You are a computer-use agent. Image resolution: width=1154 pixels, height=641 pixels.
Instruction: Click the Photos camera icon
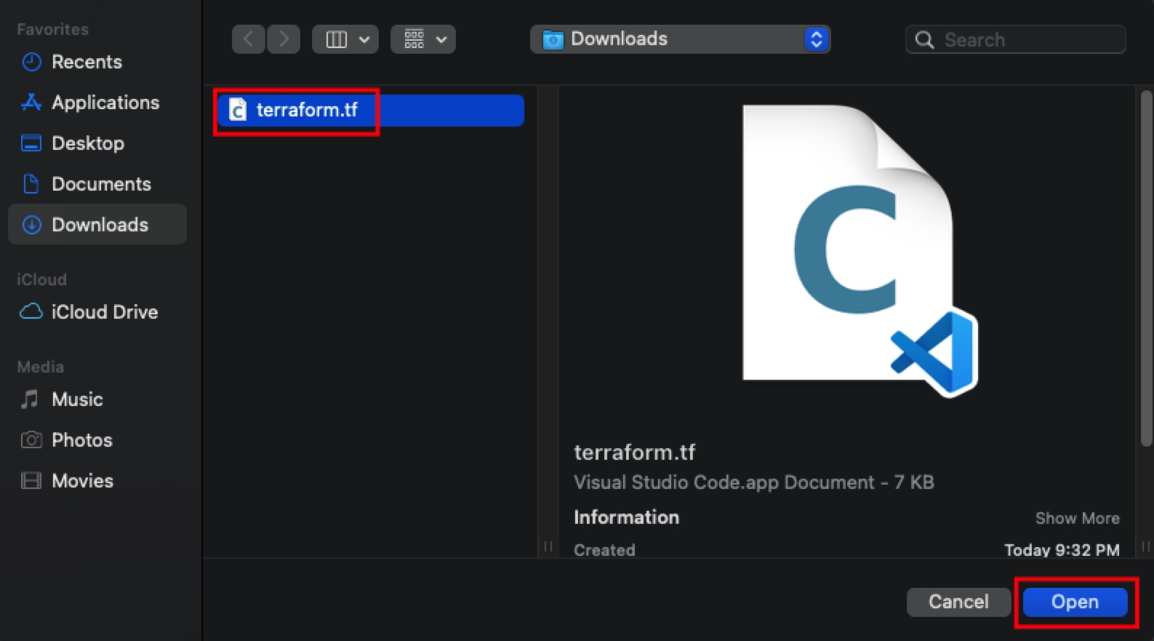[31, 440]
